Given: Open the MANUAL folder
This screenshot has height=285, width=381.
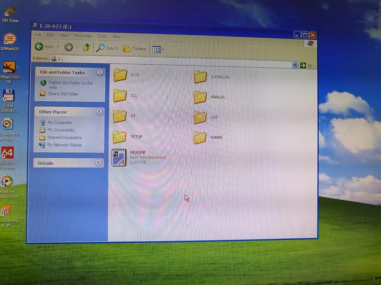Looking at the screenshot, I should (210, 97).
